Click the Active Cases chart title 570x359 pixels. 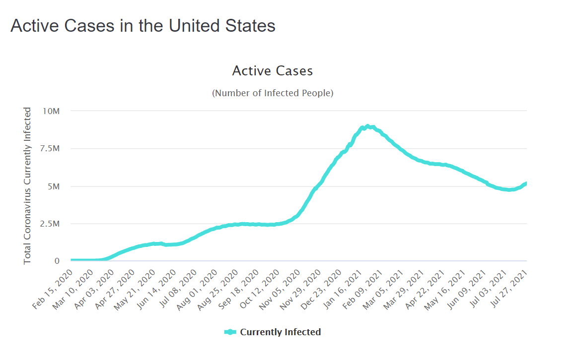pyautogui.click(x=272, y=71)
